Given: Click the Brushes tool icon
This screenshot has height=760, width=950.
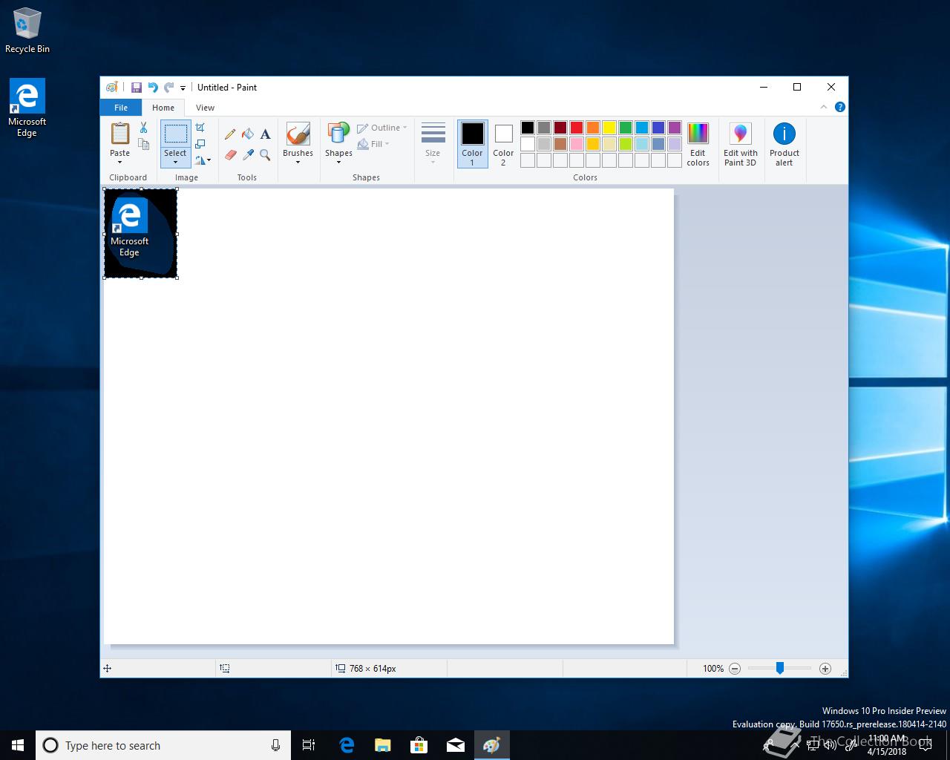Looking at the screenshot, I should tap(298, 134).
